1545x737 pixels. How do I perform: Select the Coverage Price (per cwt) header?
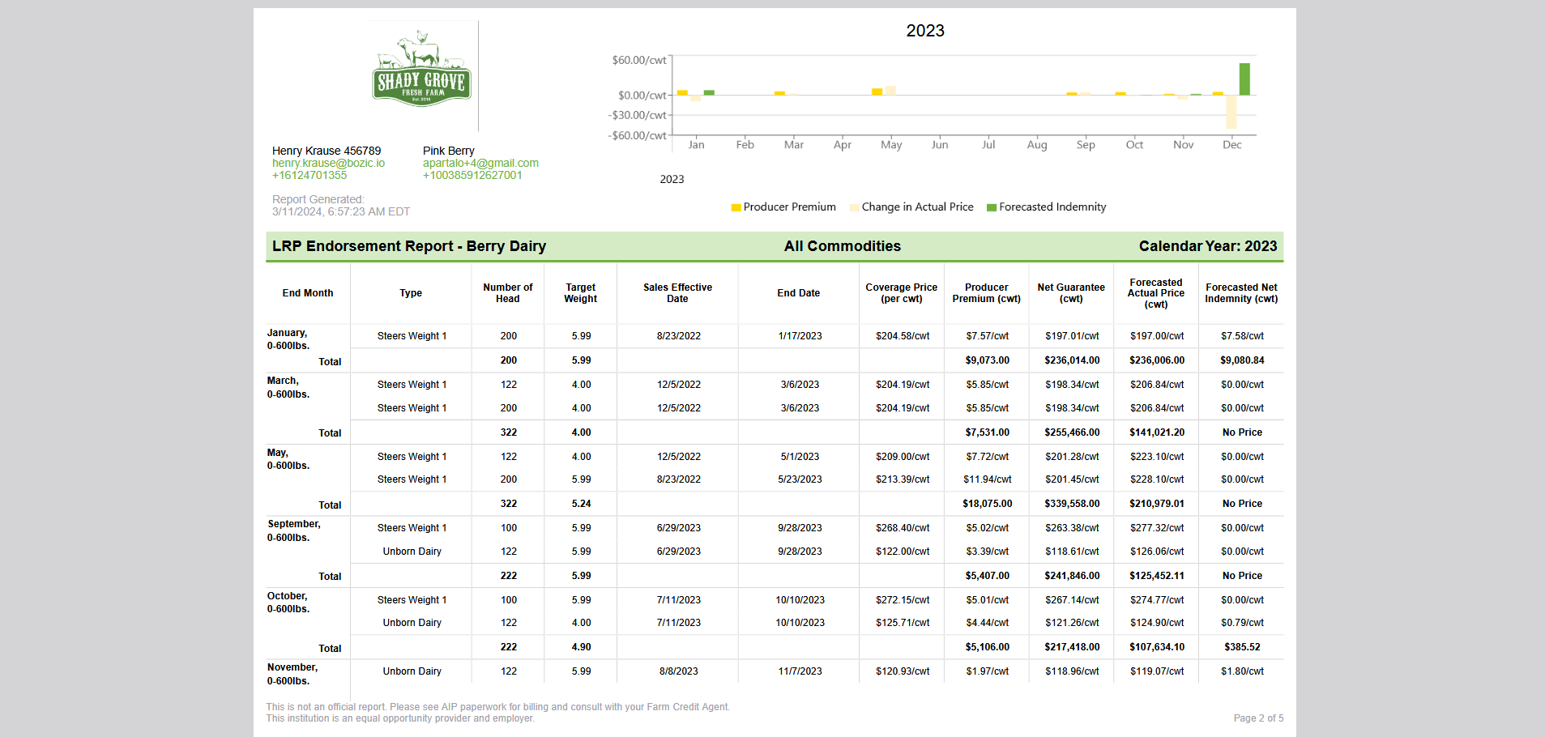point(902,293)
